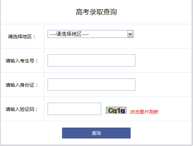Focus the 请输入身份证 text box
Screen dimensions: 193x146
click(x=92, y=85)
